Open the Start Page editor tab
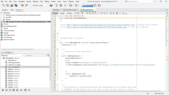This screenshot has width=169, height=95. pos(56,10)
